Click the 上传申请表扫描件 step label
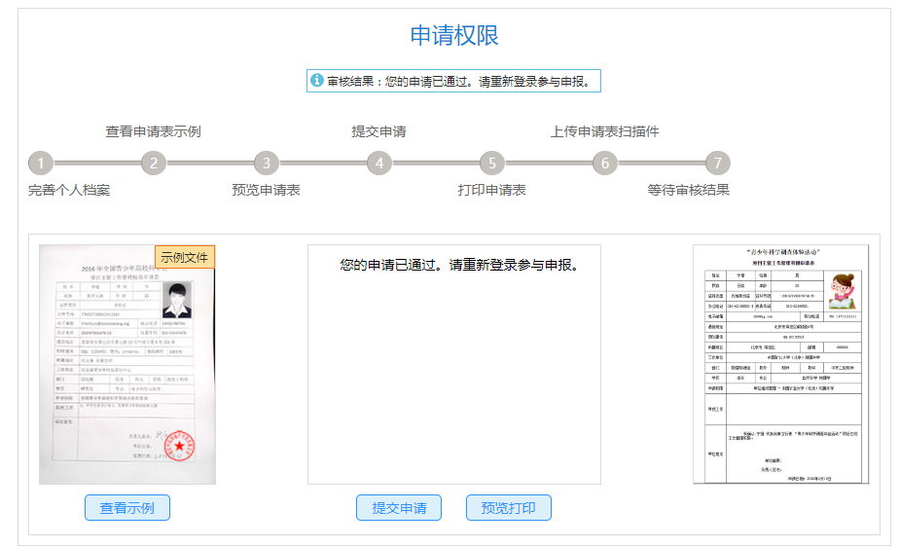The height and width of the screenshot is (547, 899). tap(604, 131)
